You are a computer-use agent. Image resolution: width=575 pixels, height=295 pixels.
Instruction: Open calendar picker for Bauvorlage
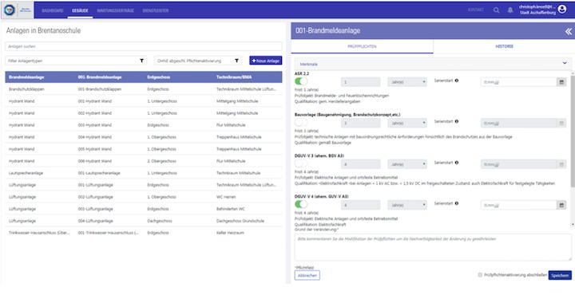(x=561, y=124)
